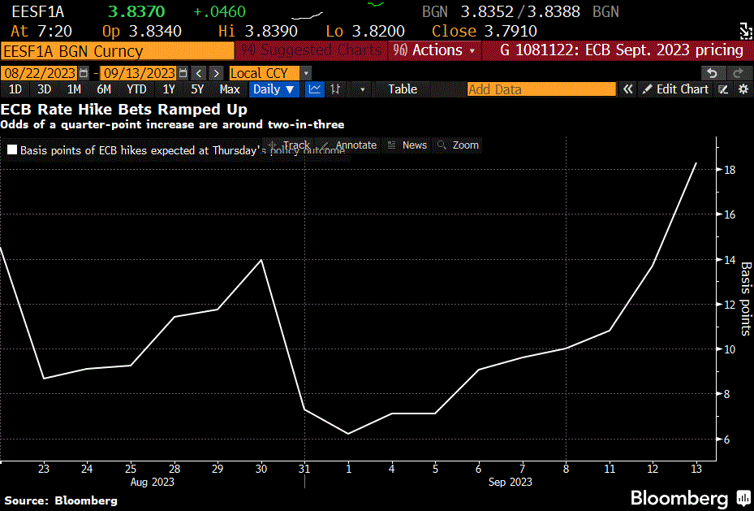This screenshot has width=754, height=511.
Task: Open the Actions dropdown menu
Action: pyautogui.click(x=435, y=50)
